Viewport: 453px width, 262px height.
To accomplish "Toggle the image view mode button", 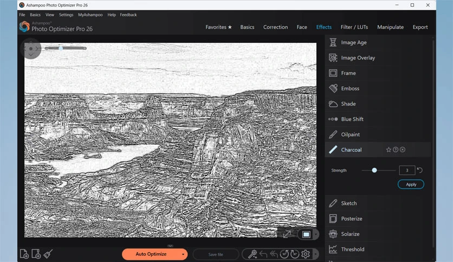I will coord(306,234).
